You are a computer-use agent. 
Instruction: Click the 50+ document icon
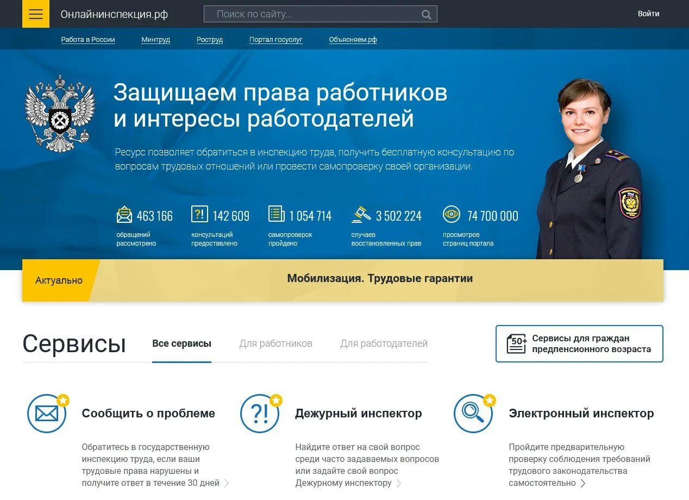coord(517,343)
